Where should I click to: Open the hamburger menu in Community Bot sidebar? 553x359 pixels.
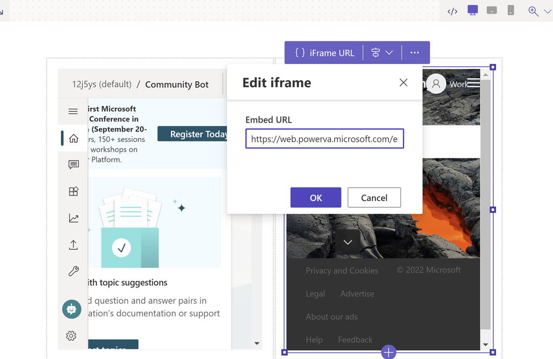click(73, 112)
